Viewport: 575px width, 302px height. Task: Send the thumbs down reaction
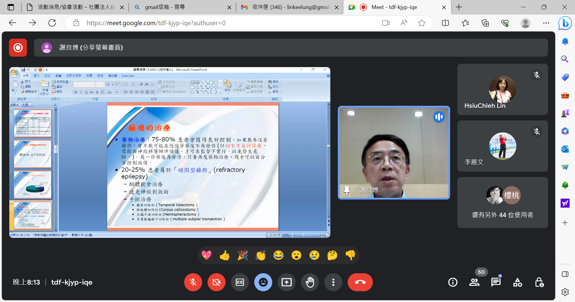[x=350, y=255]
